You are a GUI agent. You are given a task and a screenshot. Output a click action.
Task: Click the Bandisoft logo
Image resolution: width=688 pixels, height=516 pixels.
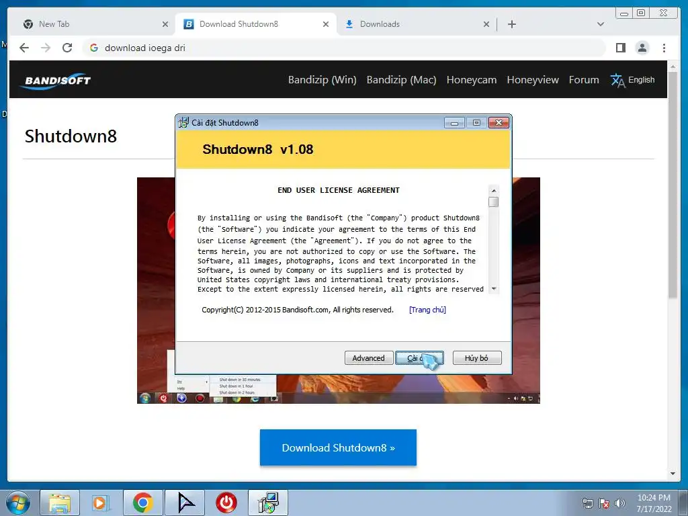tap(56, 81)
